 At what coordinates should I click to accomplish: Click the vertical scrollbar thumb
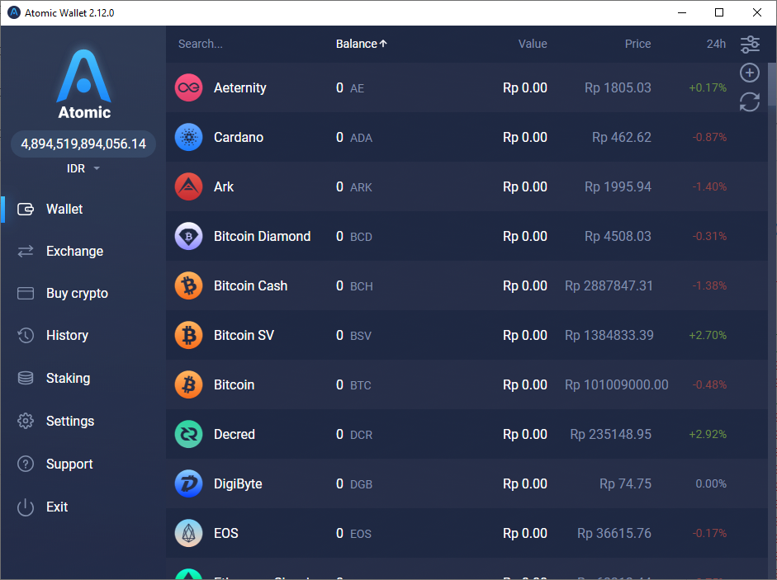[772, 84]
